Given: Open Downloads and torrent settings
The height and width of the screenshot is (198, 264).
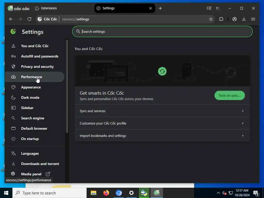Looking at the screenshot, I should click(x=35, y=164).
